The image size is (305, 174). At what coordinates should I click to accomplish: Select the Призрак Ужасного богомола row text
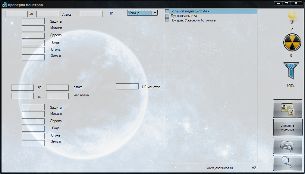(x=193, y=20)
